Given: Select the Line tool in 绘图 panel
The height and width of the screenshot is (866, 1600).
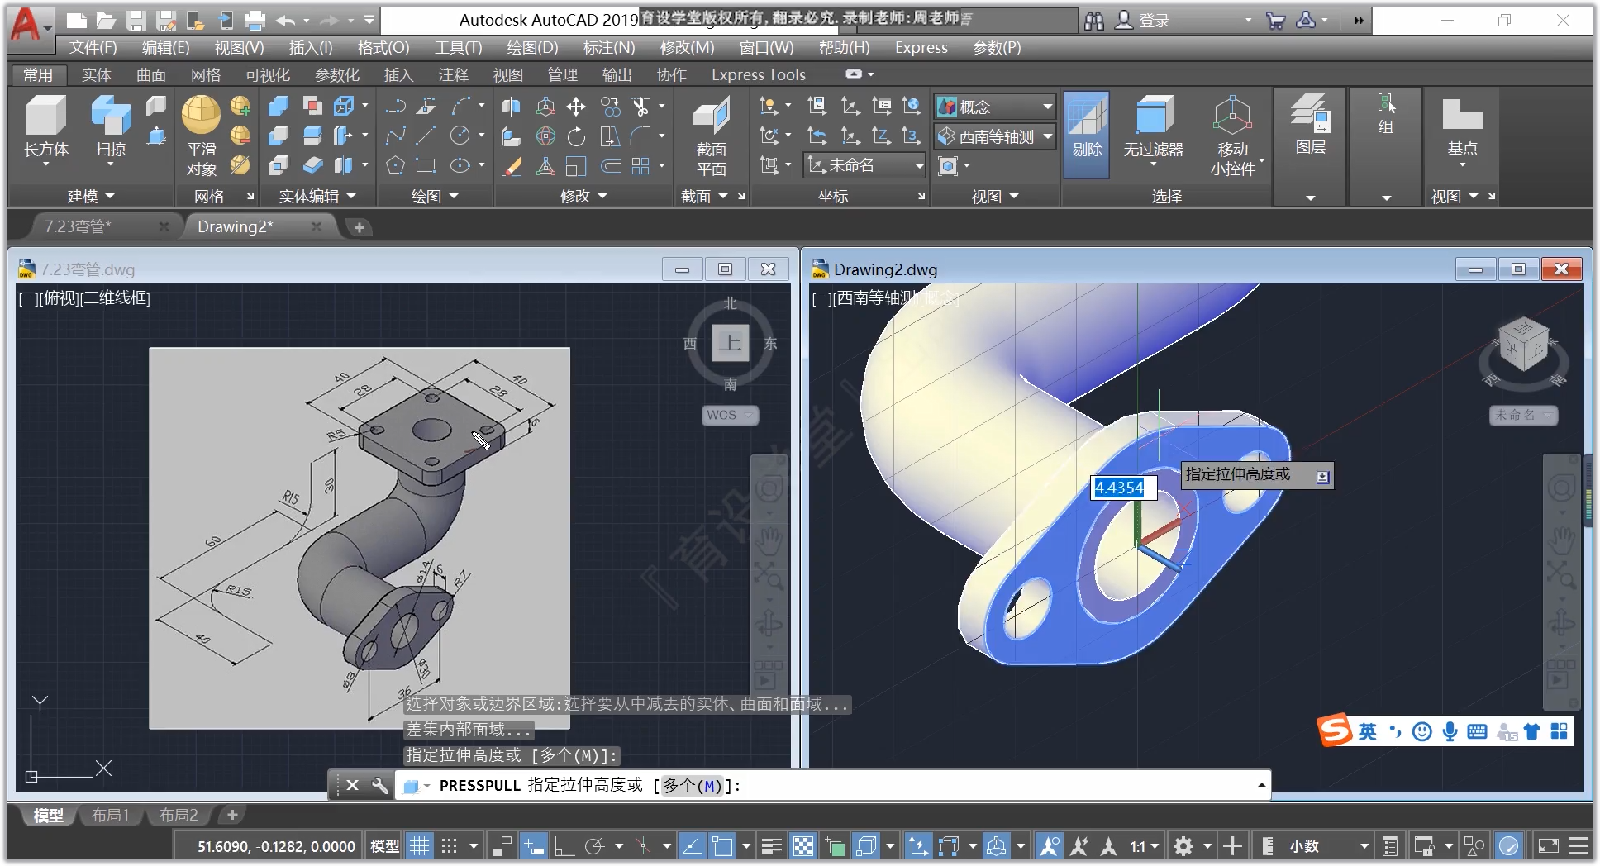Looking at the screenshot, I should point(426,136).
